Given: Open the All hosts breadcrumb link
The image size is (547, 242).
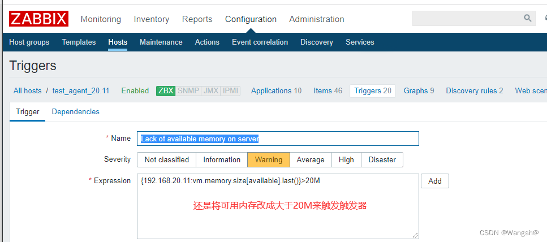Looking at the screenshot, I should pos(27,91).
